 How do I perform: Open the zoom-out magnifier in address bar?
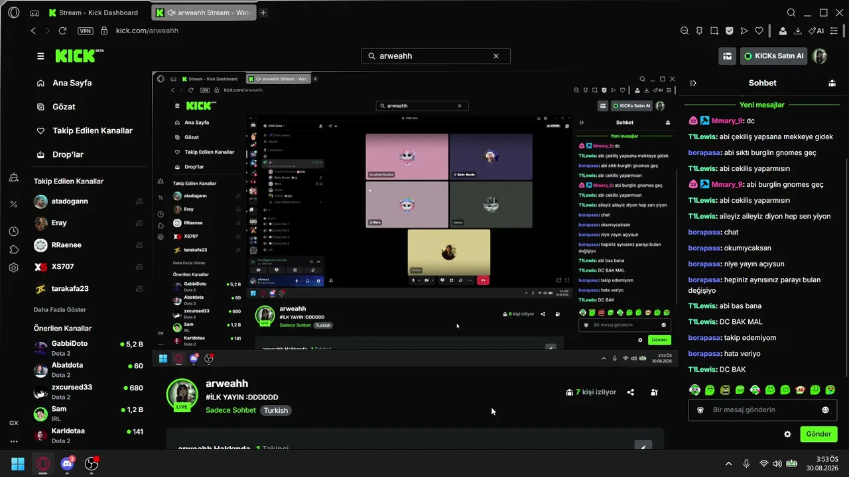click(x=685, y=30)
